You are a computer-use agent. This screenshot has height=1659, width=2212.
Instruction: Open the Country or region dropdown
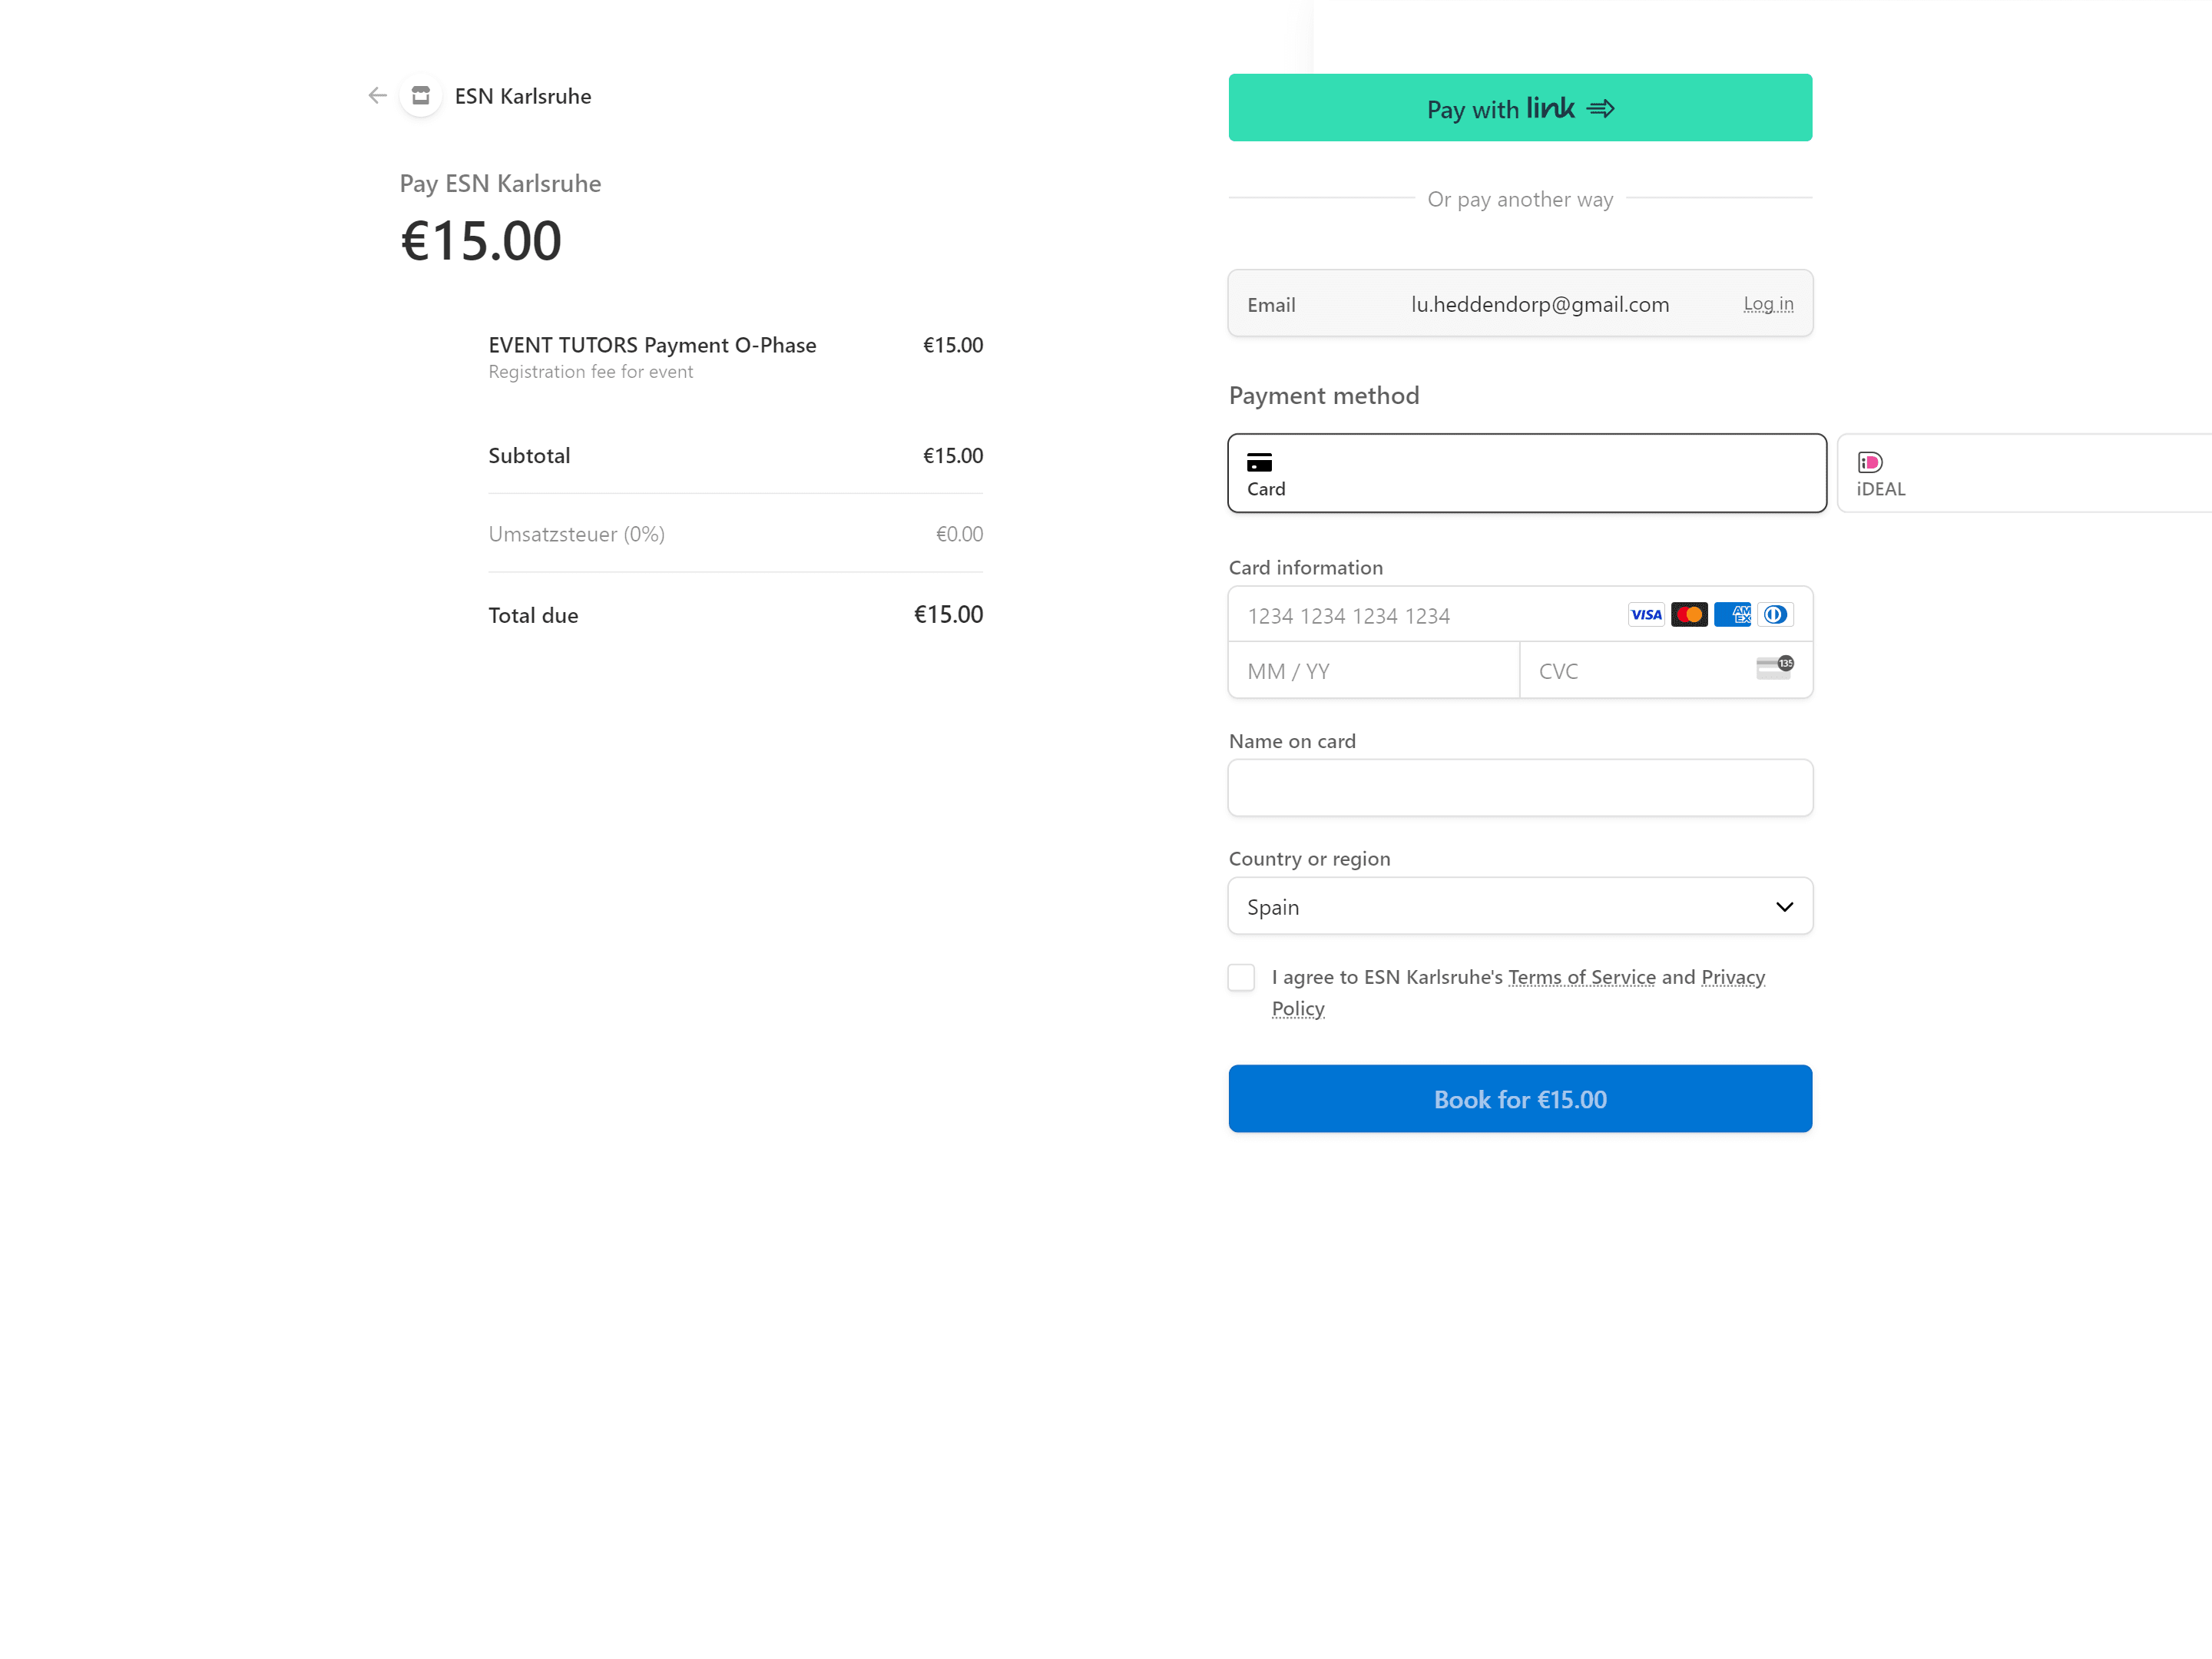pyautogui.click(x=1519, y=907)
